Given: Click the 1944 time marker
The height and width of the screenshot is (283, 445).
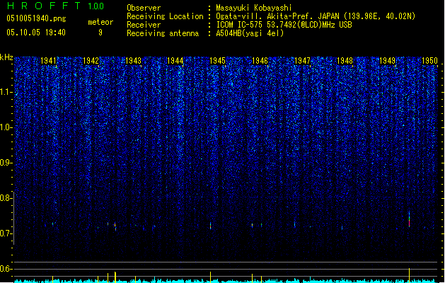Looking at the screenshot, I should pyautogui.click(x=175, y=61).
